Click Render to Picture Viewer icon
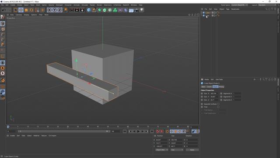Image resolution: width=280 pixels, height=158 pixels. (x=77, y=10)
